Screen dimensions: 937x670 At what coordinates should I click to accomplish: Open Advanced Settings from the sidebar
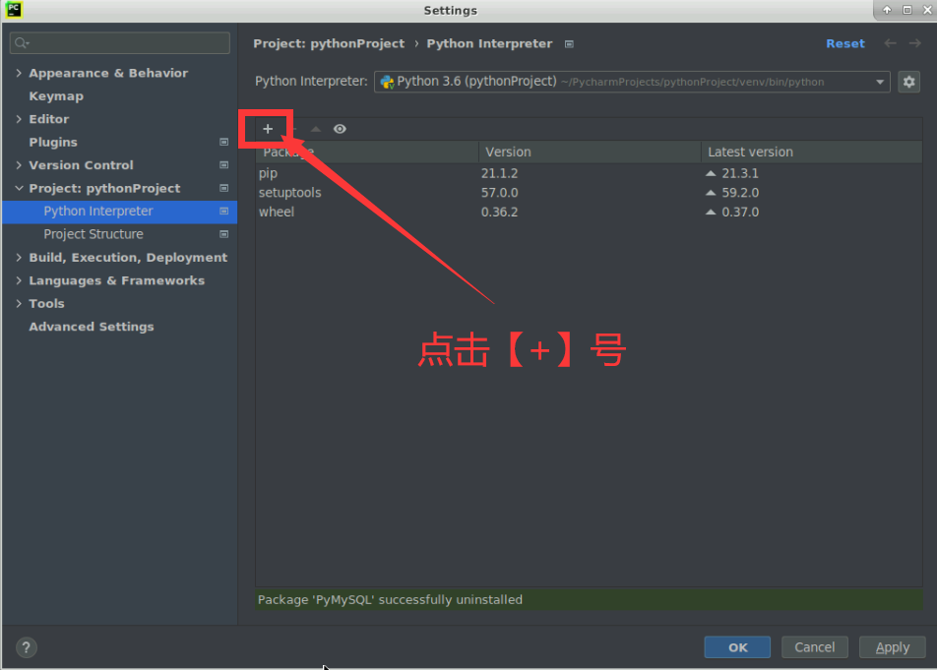click(92, 327)
